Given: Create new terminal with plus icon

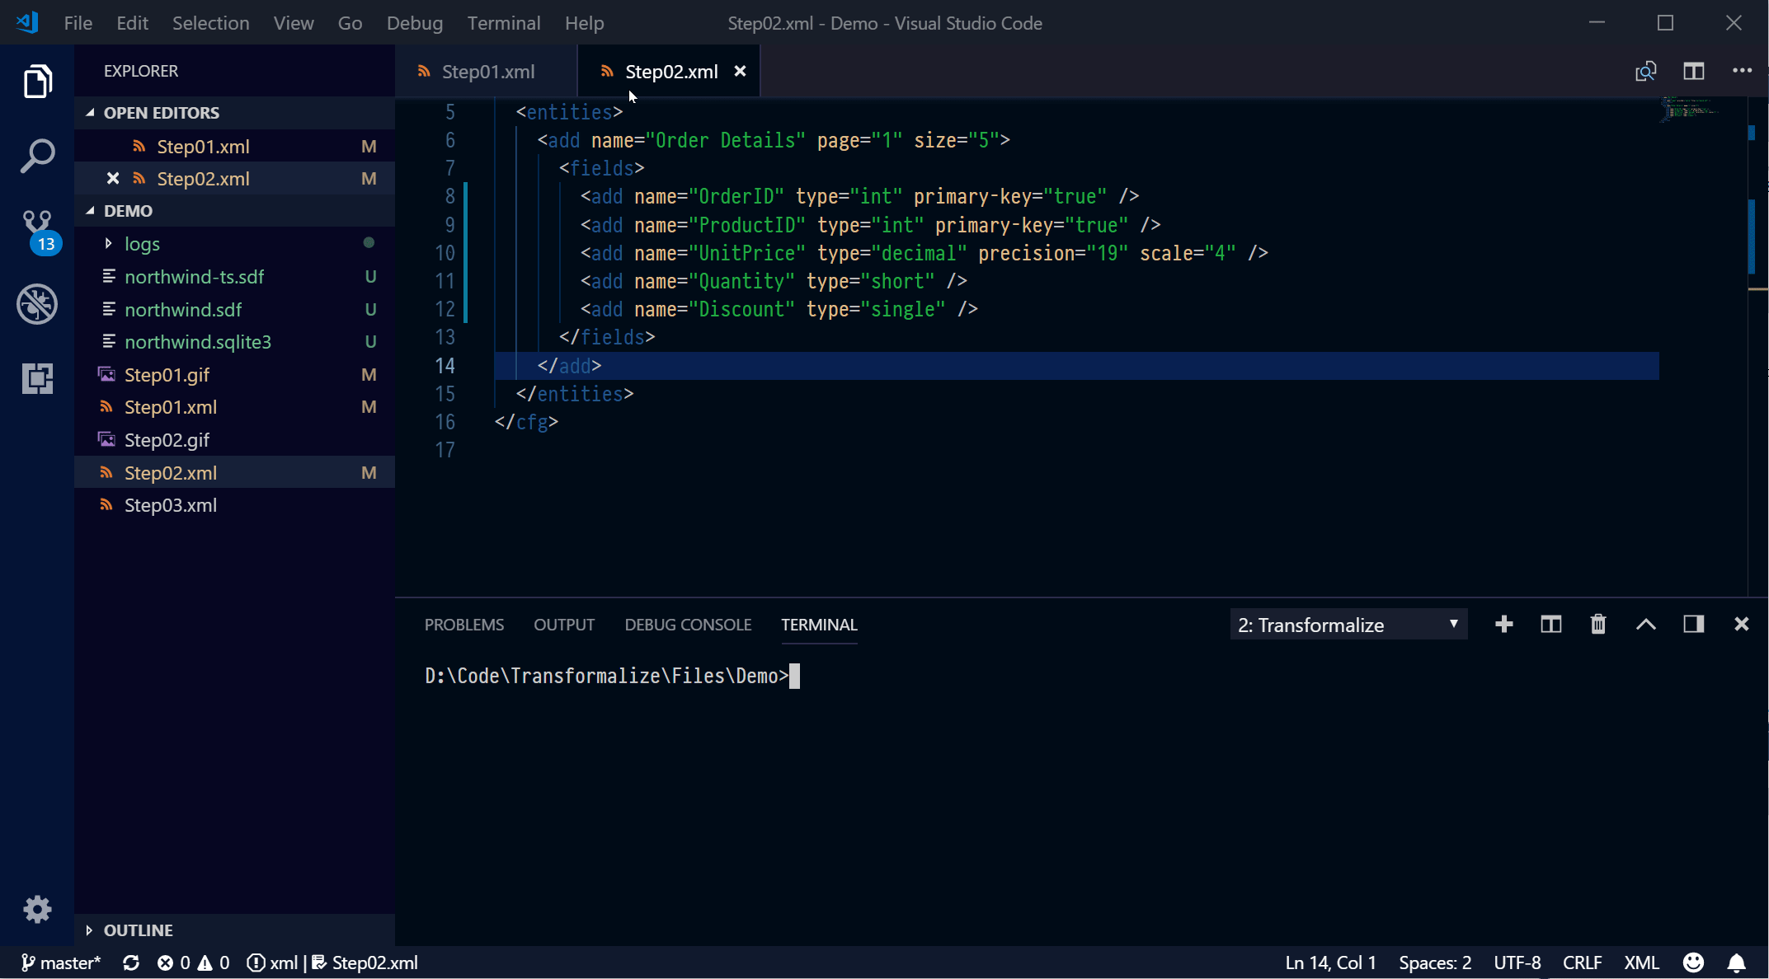Looking at the screenshot, I should tap(1503, 625).
